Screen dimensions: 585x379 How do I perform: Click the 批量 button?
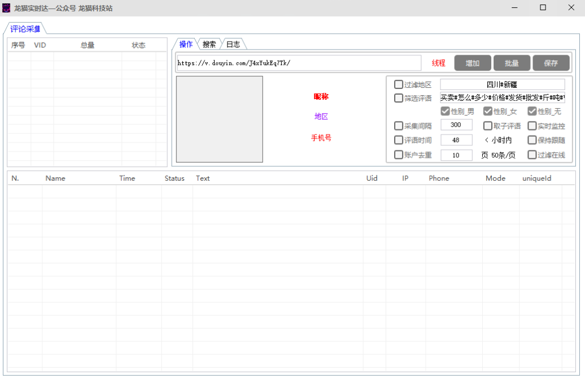pos(511,63)
